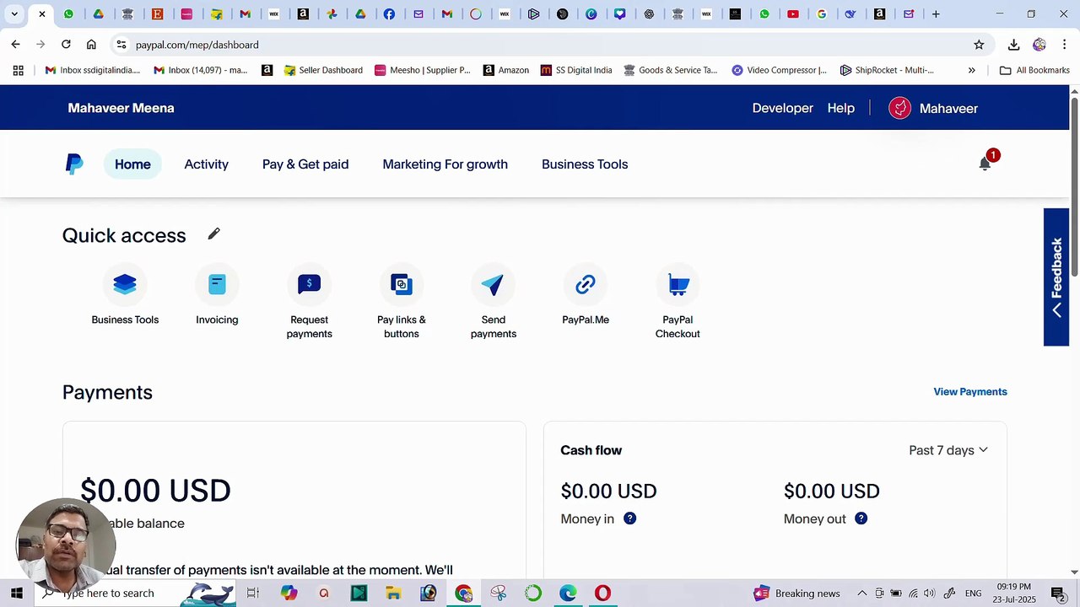The image size is (1080, 607).
Task: Open the PayPal Checkout cart shortcut
Action: [678, 284]
